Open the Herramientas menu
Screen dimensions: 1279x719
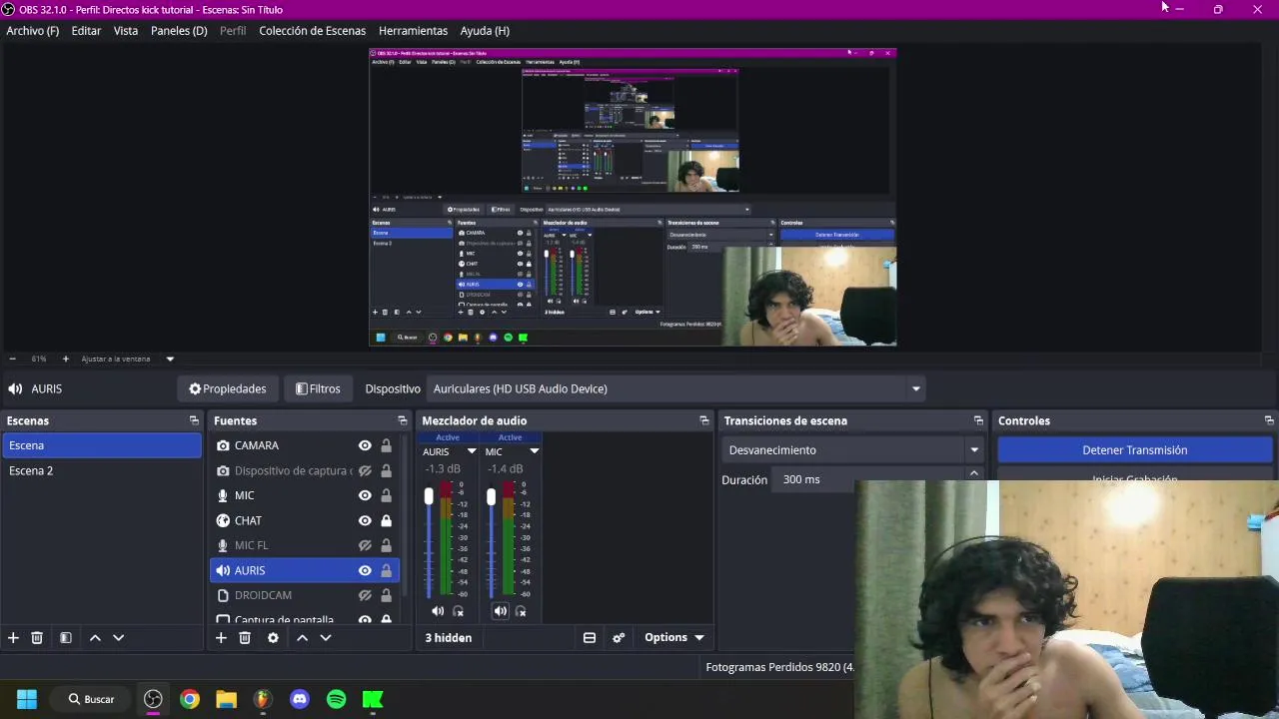coord(413,31)
